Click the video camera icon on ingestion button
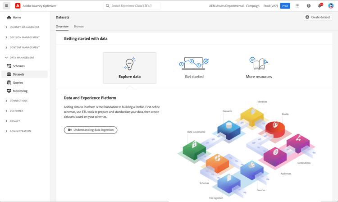The height and width of the screenshot is (202, 338). click(70, 130)
